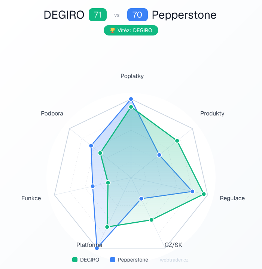
Task: Open the webtrader.cz watermark link
Action: 174,260
